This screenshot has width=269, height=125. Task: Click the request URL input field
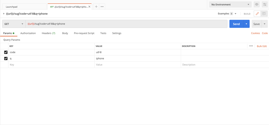[x=126, y=24]
